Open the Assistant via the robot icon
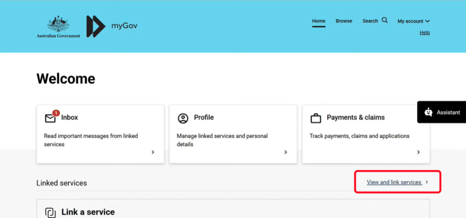Screen dimensions: 466x218 [x=428, y=112]
